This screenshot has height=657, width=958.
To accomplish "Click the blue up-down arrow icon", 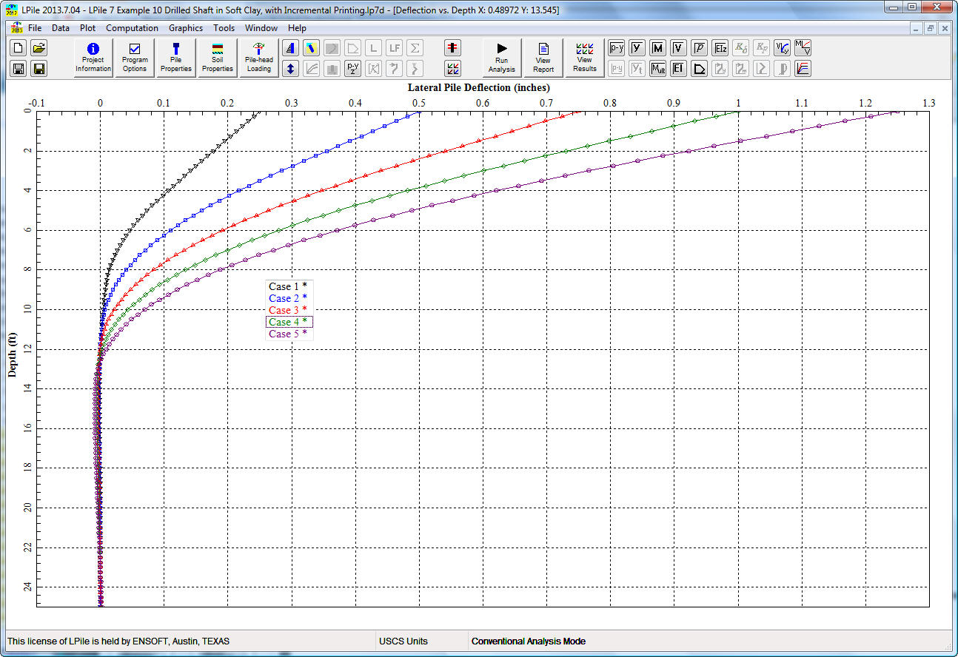I will coord(291,69).
